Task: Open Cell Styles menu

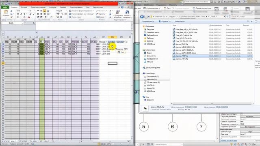Action: [x=76, y=17]
